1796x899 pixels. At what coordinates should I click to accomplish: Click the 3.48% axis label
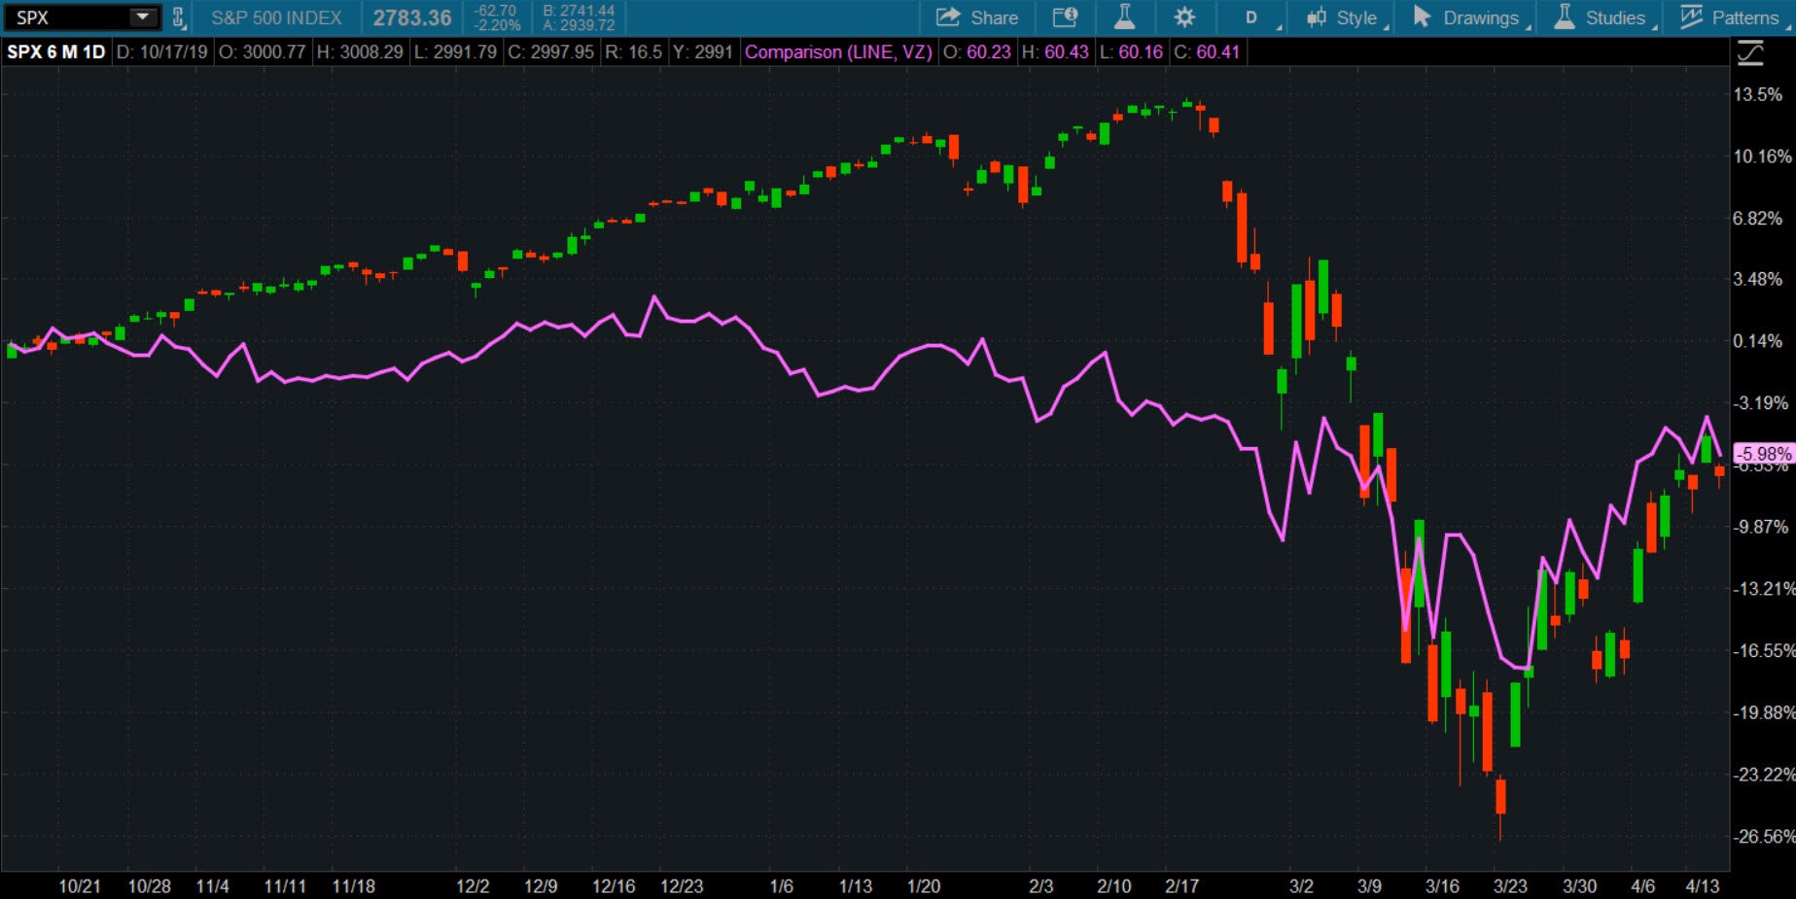coord(1758,280)
